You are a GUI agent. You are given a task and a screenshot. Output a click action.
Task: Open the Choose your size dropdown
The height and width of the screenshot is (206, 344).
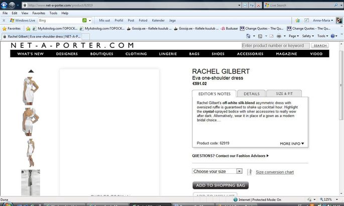point(217,171)
